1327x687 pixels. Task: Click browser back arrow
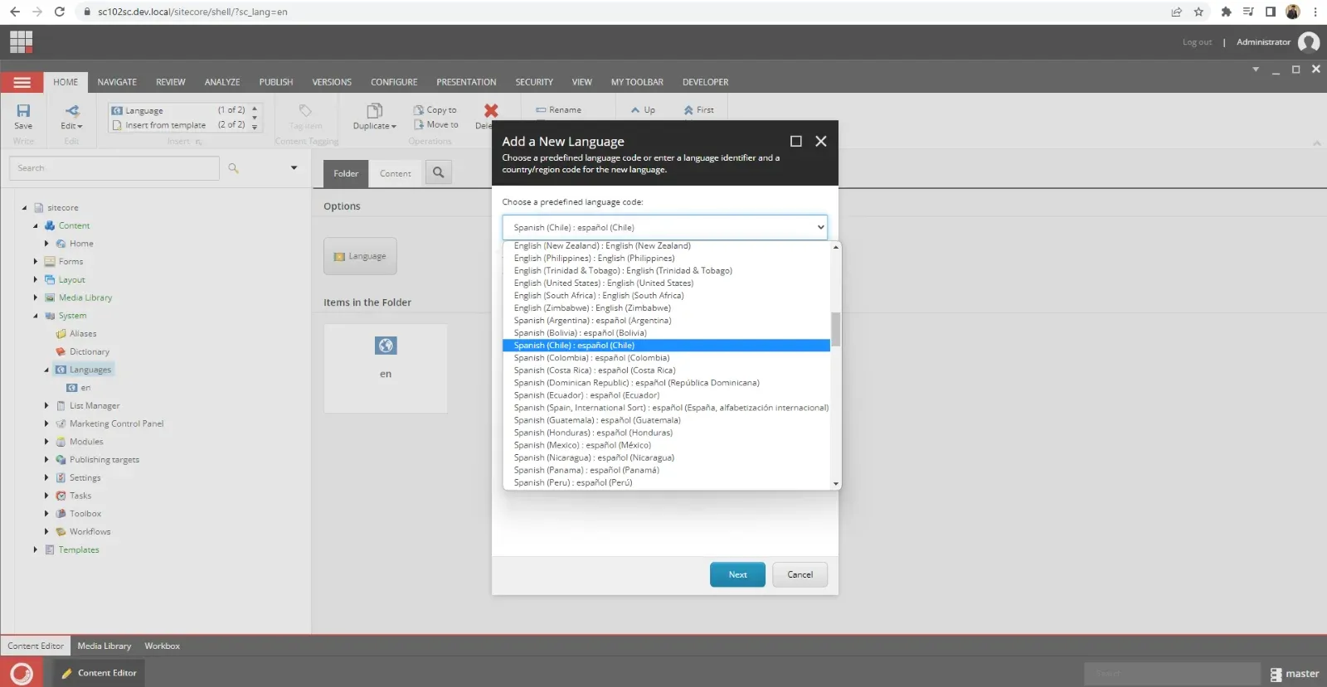pos(14,12)
